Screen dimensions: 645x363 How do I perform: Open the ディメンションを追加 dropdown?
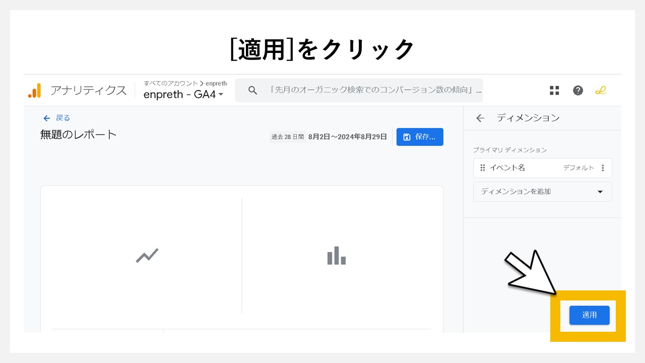pyautogui.click(x=542, y=192)
